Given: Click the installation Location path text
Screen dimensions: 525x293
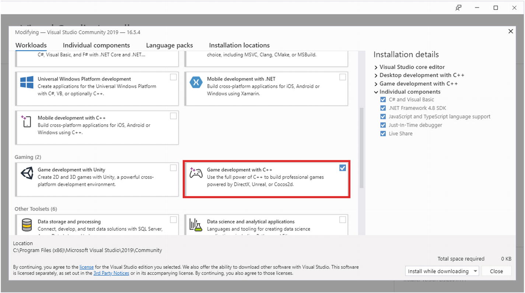Looking at the screenshot, I should pos(87,250).
